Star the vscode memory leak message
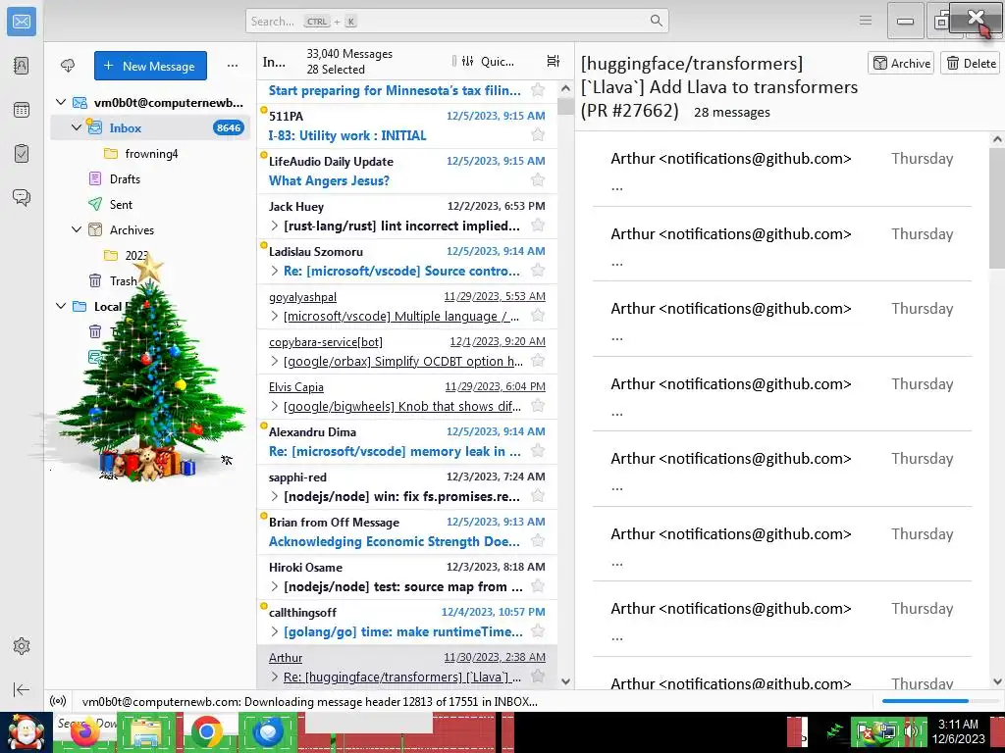Viewport: 1005px width, 753px height. click(x=538, y=451)
